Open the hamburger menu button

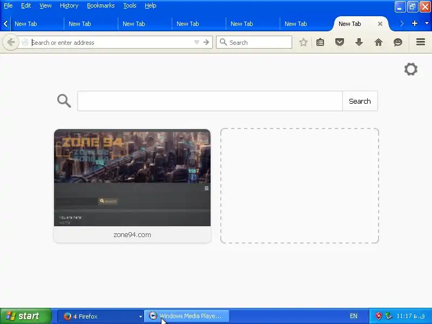421,42
